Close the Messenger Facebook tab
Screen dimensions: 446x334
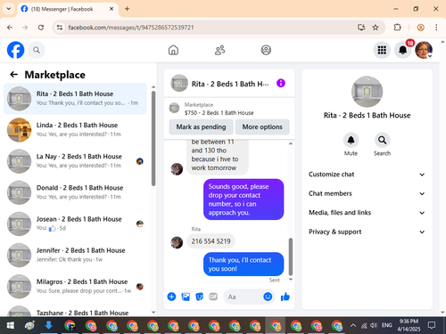(x=111, y=9)
